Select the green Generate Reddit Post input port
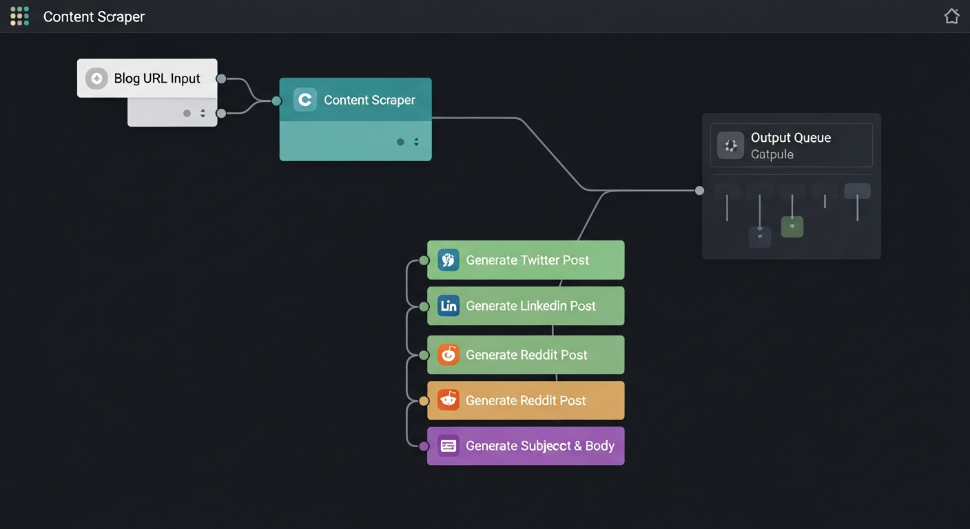The height and width of the screenshot is (529, 970). tap(424, 355)
